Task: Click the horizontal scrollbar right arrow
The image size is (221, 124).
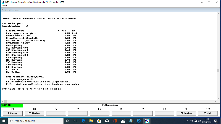Action: pos(215,101)
